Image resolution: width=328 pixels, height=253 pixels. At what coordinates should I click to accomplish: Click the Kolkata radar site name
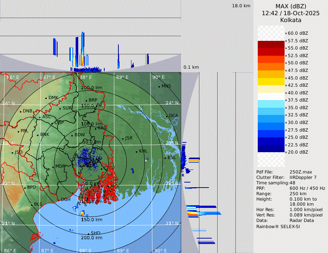pos(291,20)
